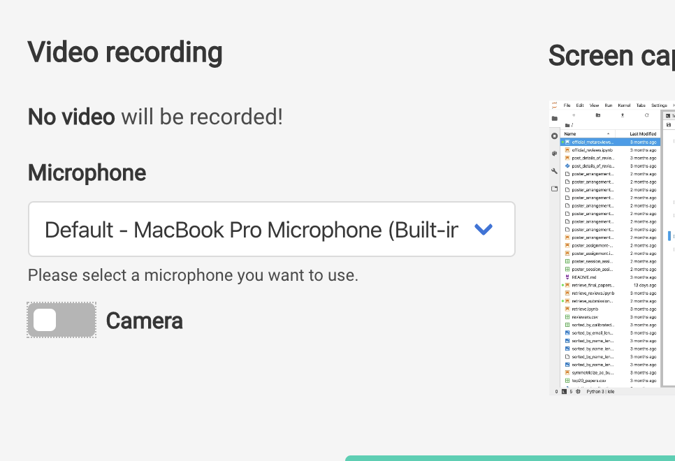675x461 pixels.
Task: Open the Microphone selection dropdown
Action: click(x=272, y=229)
